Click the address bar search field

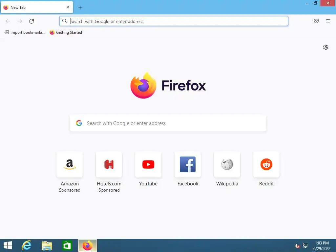(x=174, y=21)
